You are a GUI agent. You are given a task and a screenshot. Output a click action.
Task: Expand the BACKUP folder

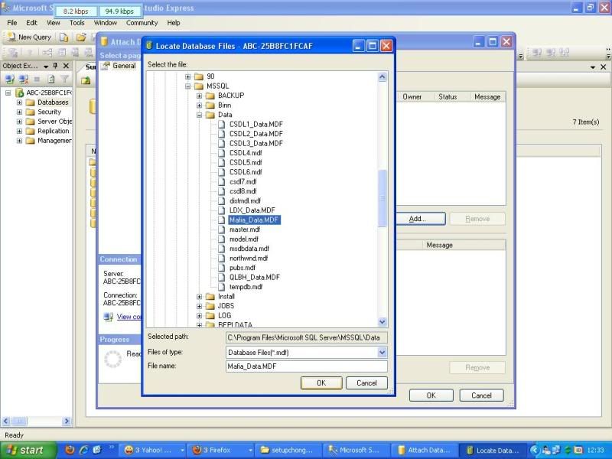(x=199, y=96)
